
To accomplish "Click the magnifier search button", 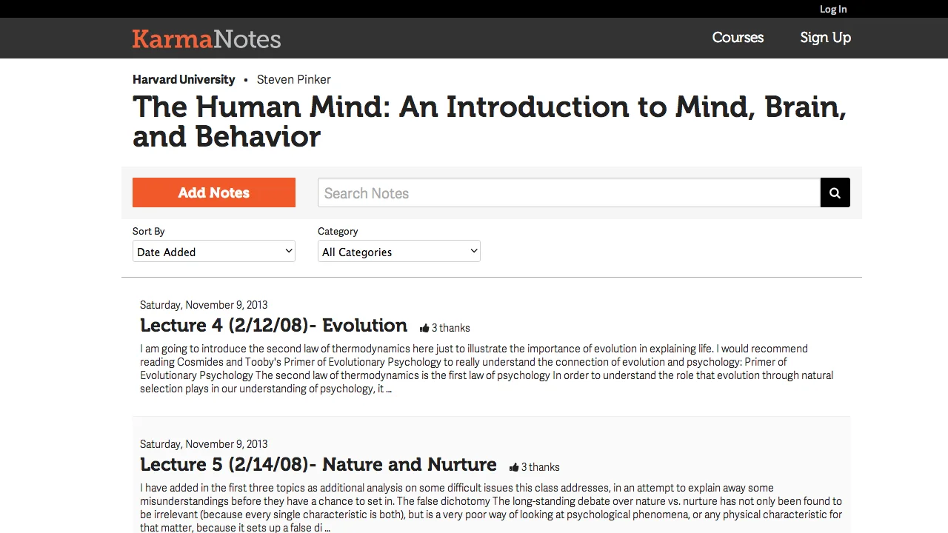I will tap(835, 192).
